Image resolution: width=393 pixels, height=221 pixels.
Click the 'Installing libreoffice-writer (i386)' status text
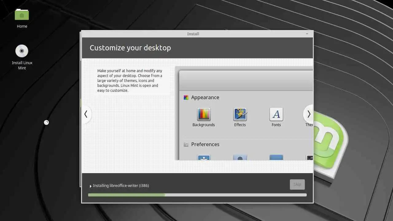pyautogui.click(x=121, y=186)
